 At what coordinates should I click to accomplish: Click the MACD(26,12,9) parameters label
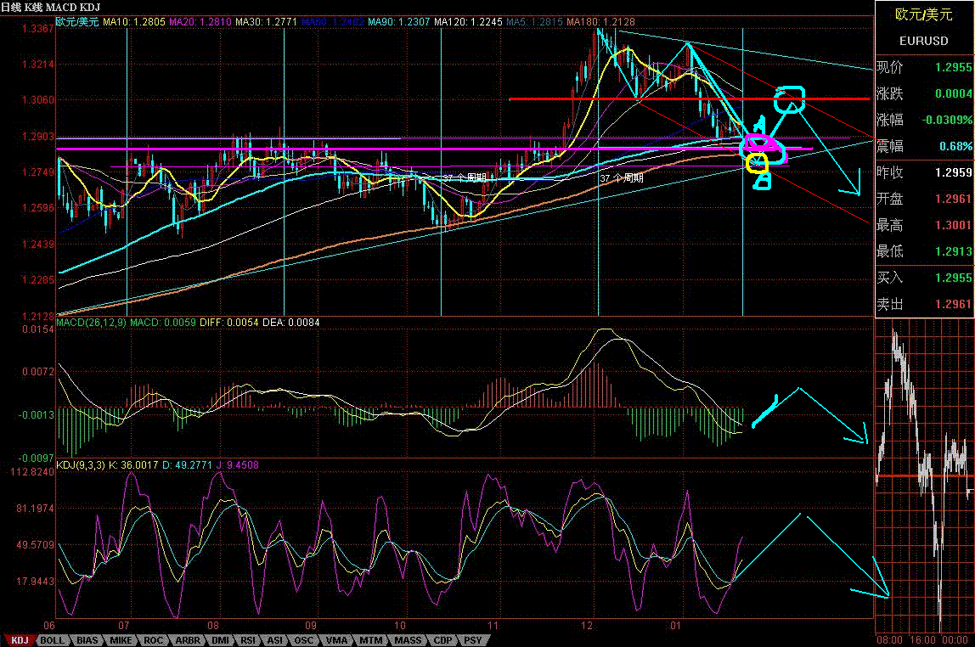pos(92,323)
